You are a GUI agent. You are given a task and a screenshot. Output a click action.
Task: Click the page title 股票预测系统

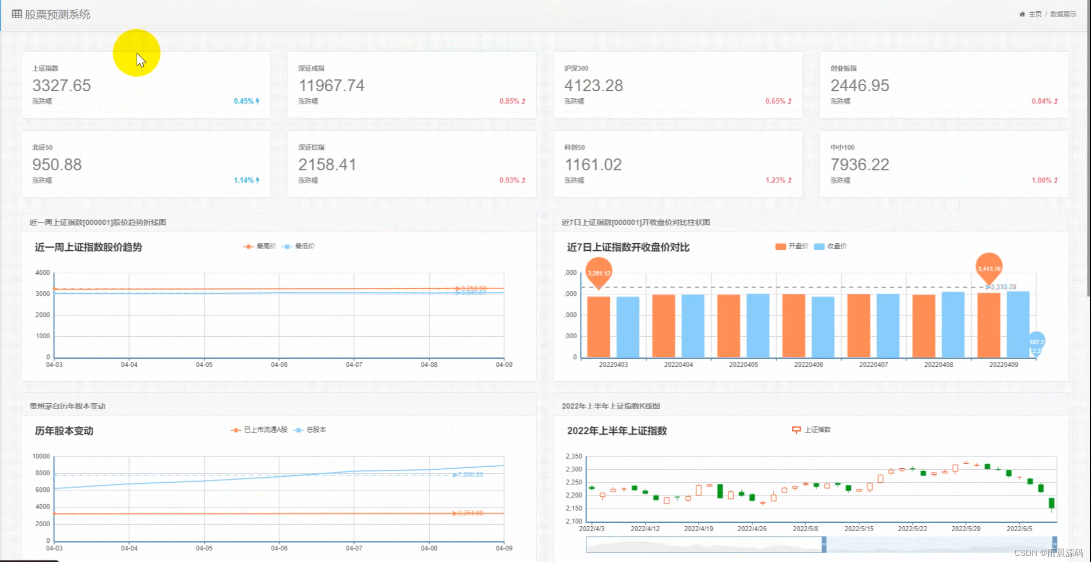(58, 14)
